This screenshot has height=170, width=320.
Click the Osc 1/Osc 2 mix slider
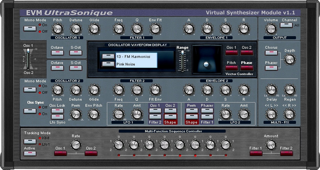[28, 59]
